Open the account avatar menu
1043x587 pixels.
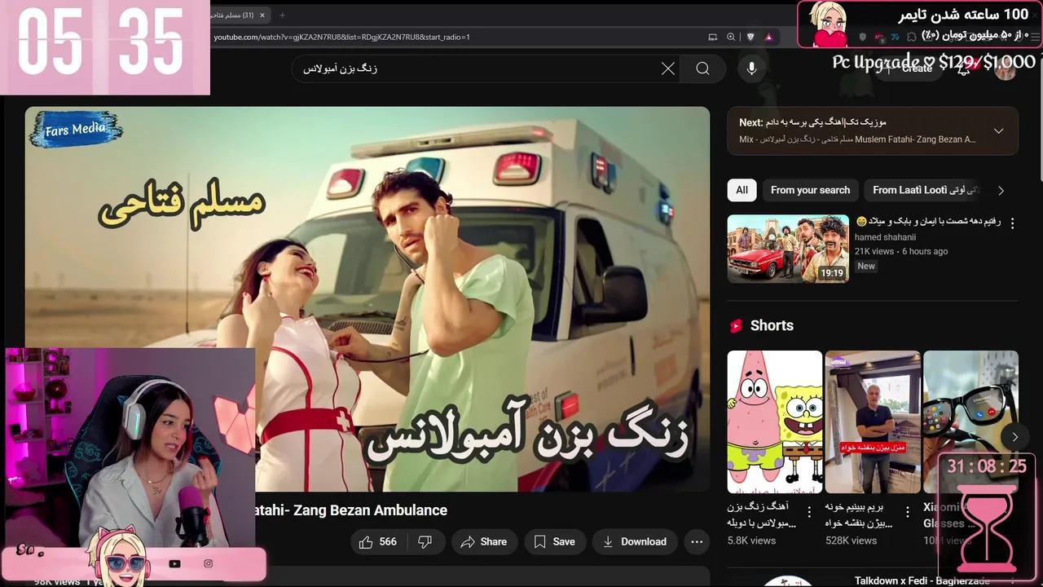(x=1006, y=69)
